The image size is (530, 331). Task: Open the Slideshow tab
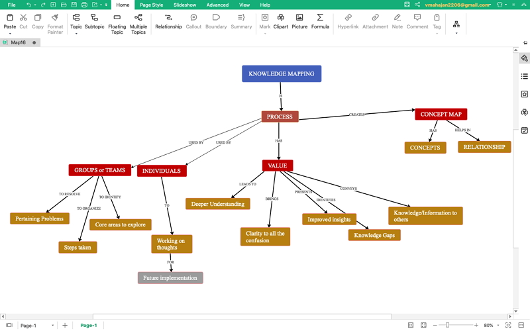185,5
